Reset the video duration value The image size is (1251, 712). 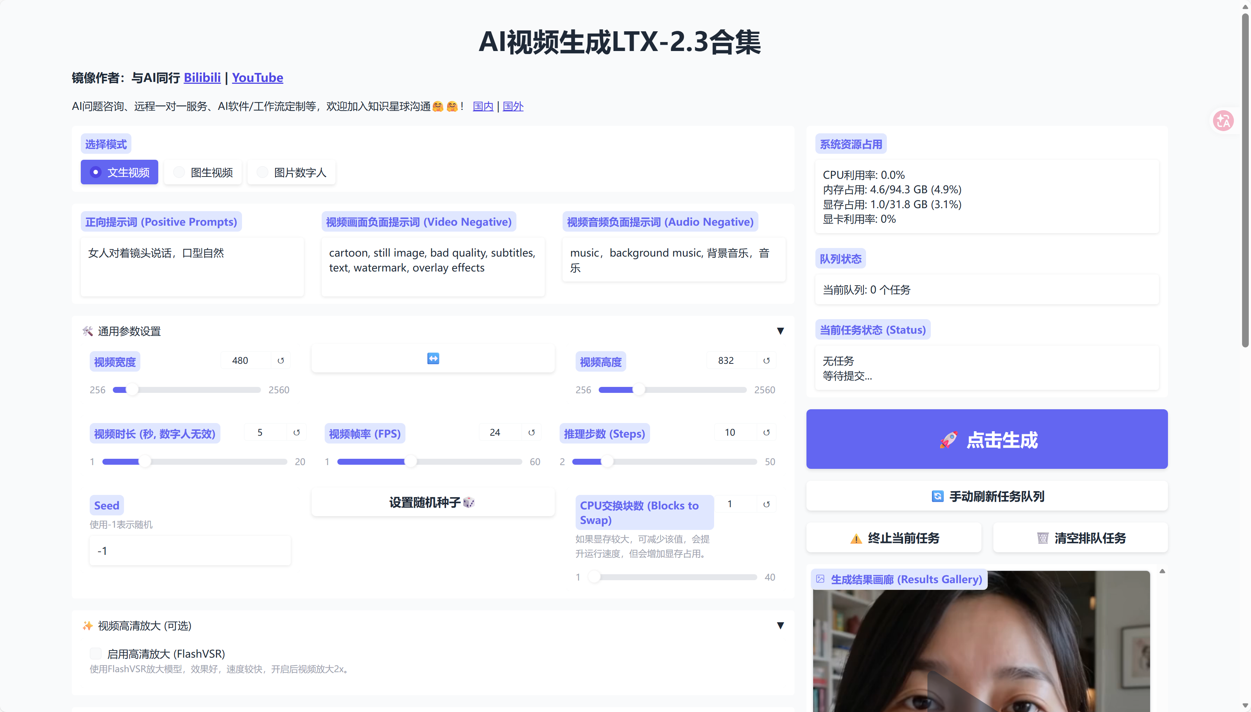pyautogui.click(x=296, y=433)
